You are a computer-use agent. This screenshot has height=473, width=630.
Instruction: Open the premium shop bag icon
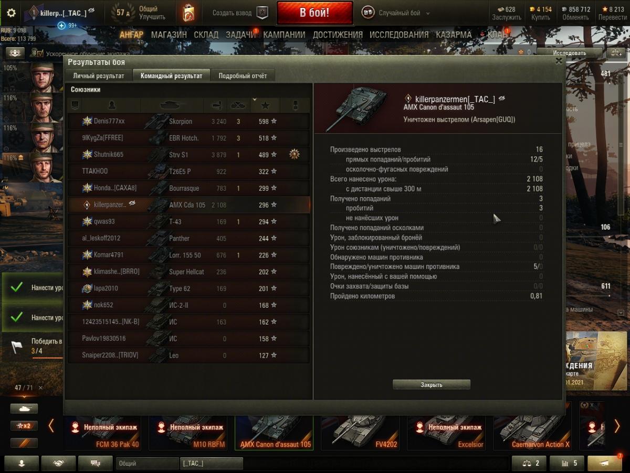tap(188, 13)
